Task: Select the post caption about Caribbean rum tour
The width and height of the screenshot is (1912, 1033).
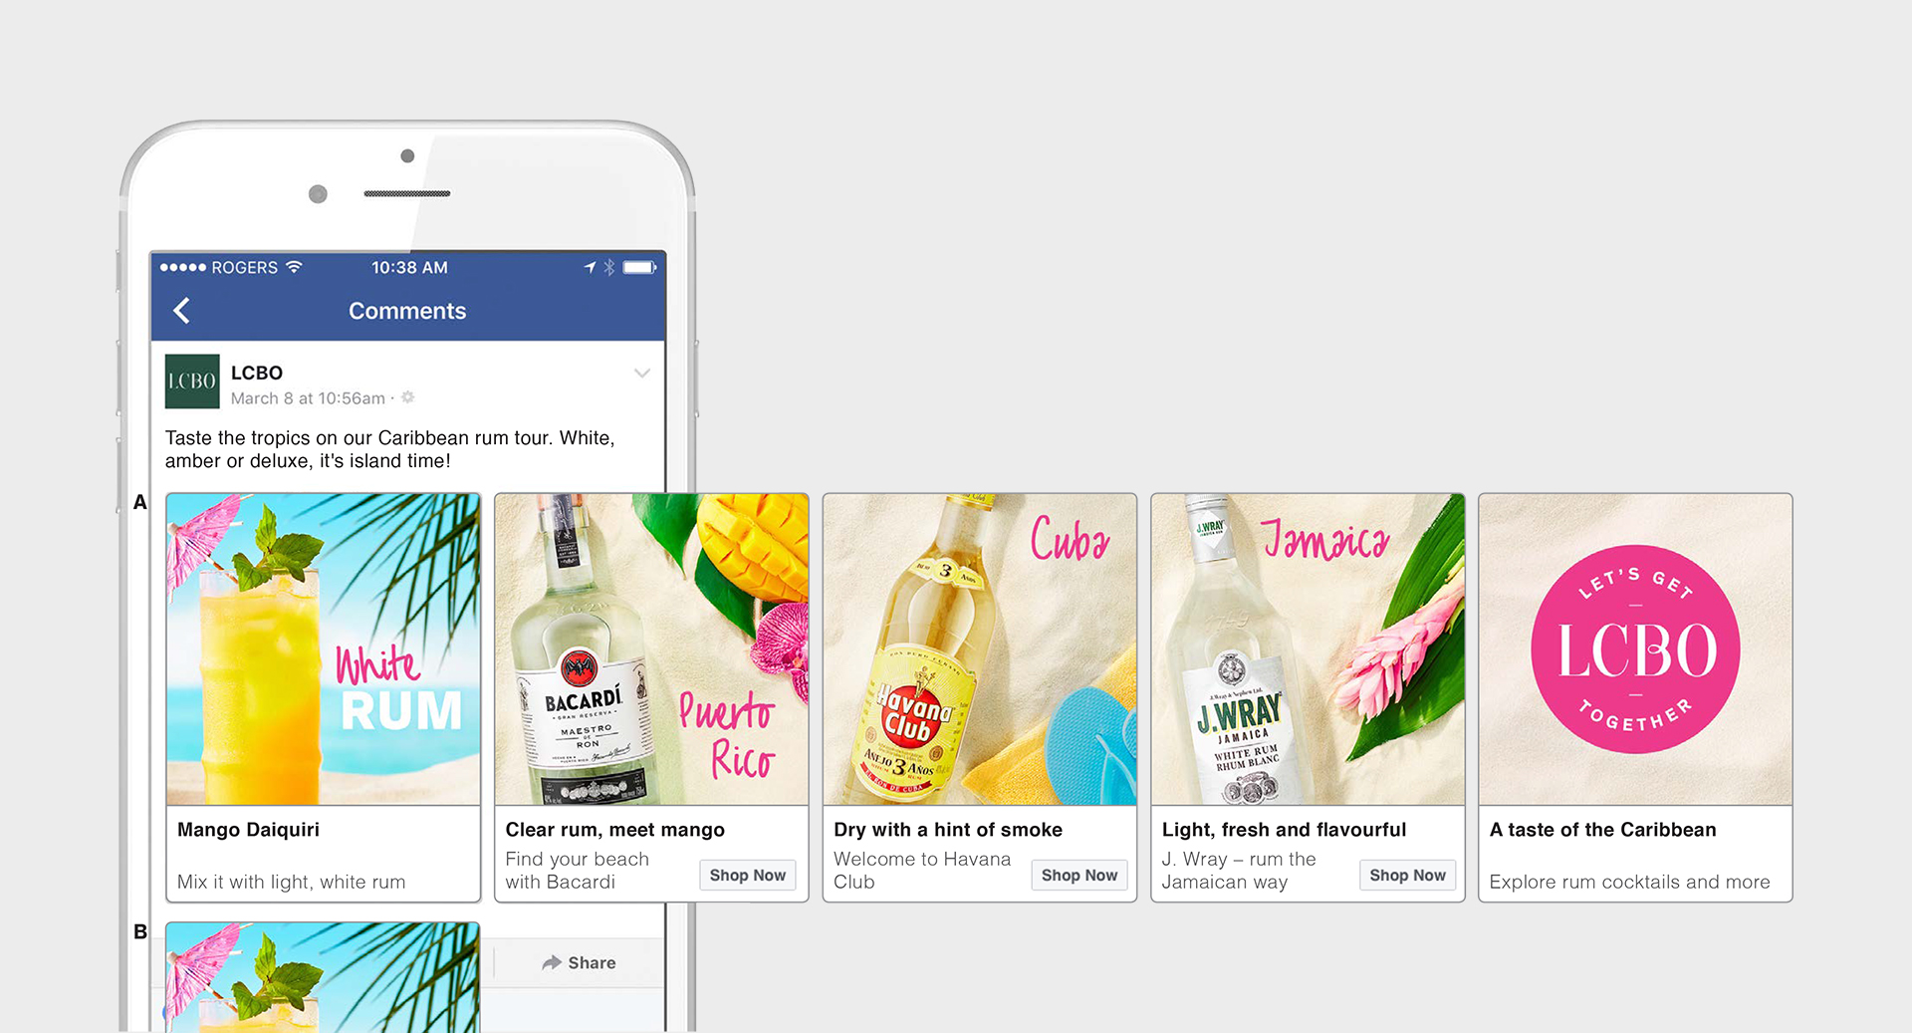Action: tap(390, 449)
